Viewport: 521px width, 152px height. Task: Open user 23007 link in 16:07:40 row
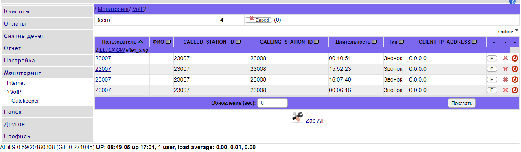tap(103, 79)
